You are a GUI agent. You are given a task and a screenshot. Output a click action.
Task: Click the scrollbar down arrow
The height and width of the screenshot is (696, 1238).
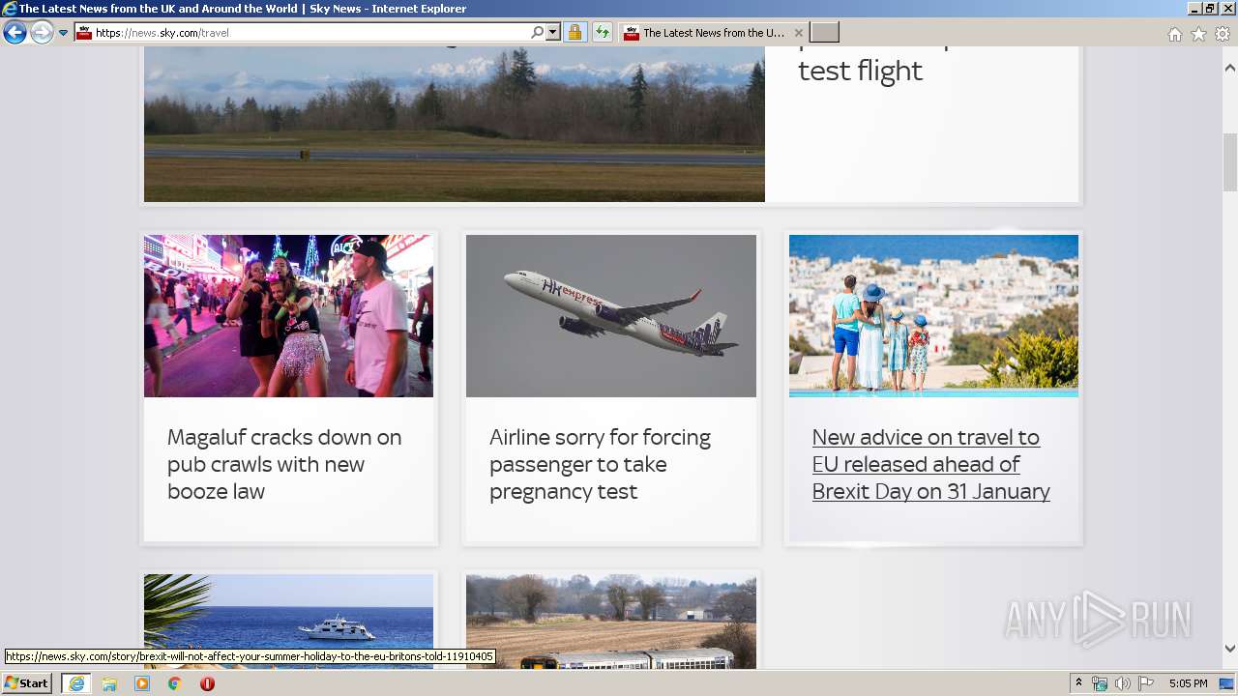tap(1230, 649)
